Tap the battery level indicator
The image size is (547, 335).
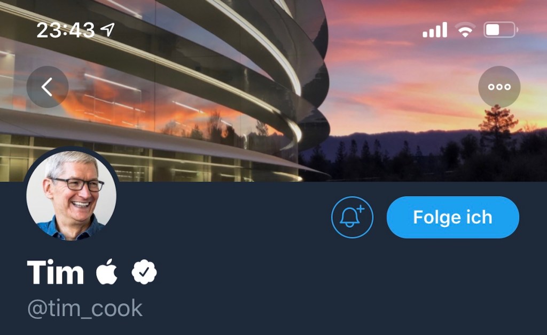click(x=501, y=30)
